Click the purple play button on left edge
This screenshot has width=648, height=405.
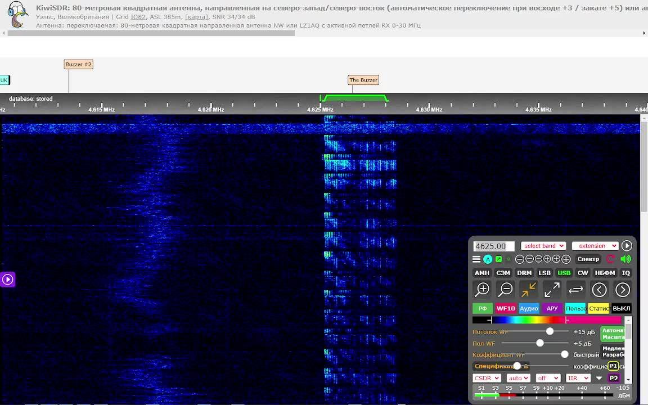point(8,280)
